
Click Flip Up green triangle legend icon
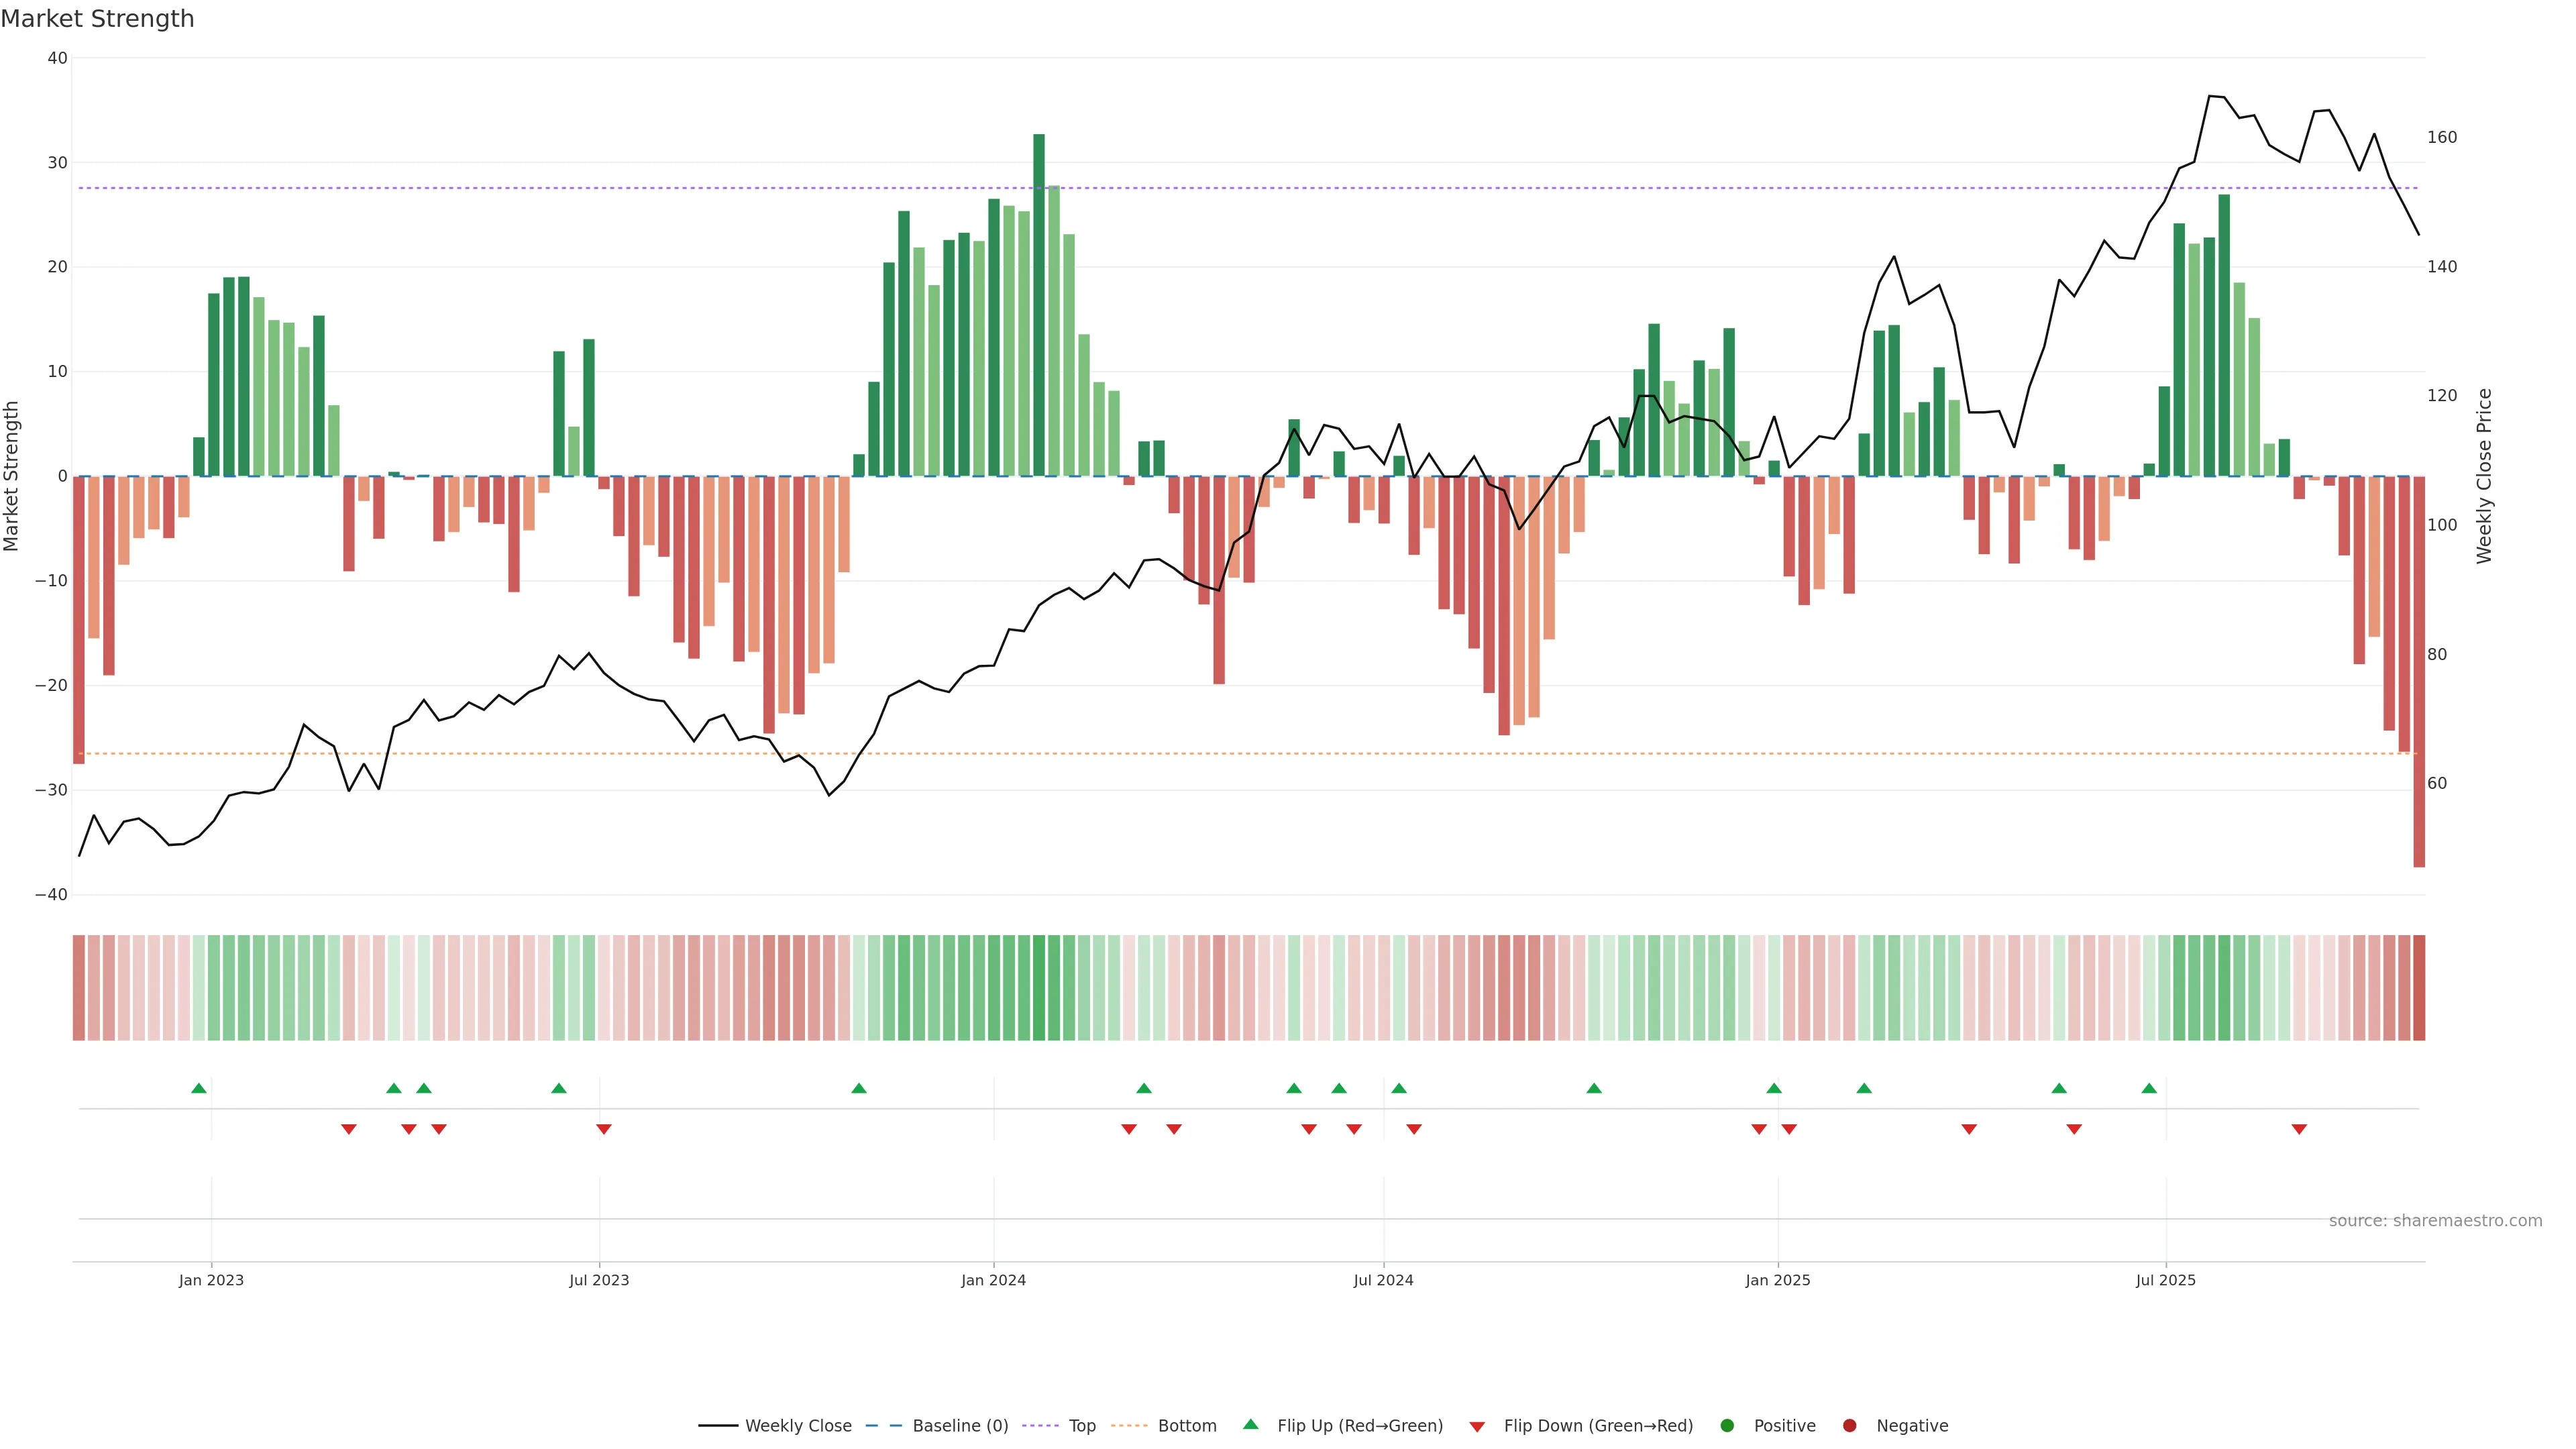1250,1425
